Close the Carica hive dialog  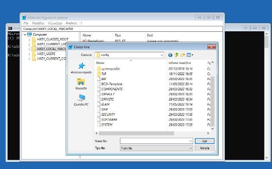(211, 47)
